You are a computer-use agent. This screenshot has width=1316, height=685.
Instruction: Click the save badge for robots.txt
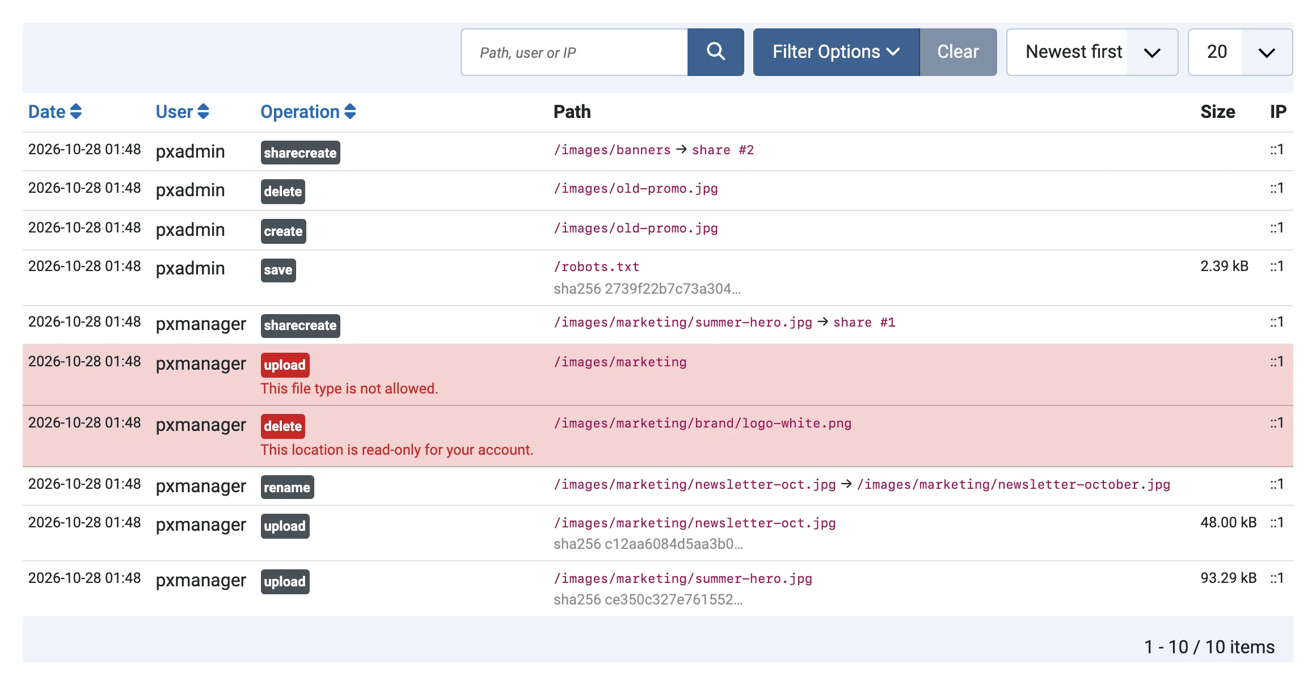(278, 269)
